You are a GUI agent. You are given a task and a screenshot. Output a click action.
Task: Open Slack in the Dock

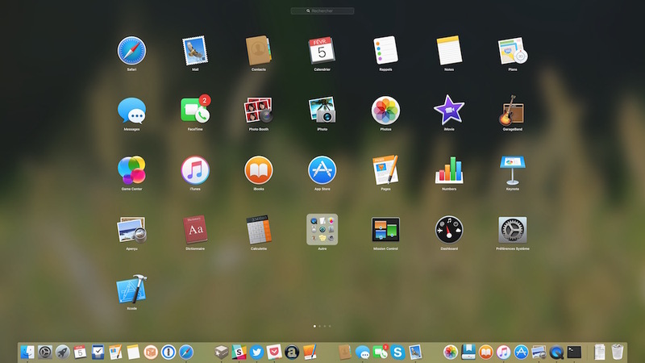[x=239, y=353]
